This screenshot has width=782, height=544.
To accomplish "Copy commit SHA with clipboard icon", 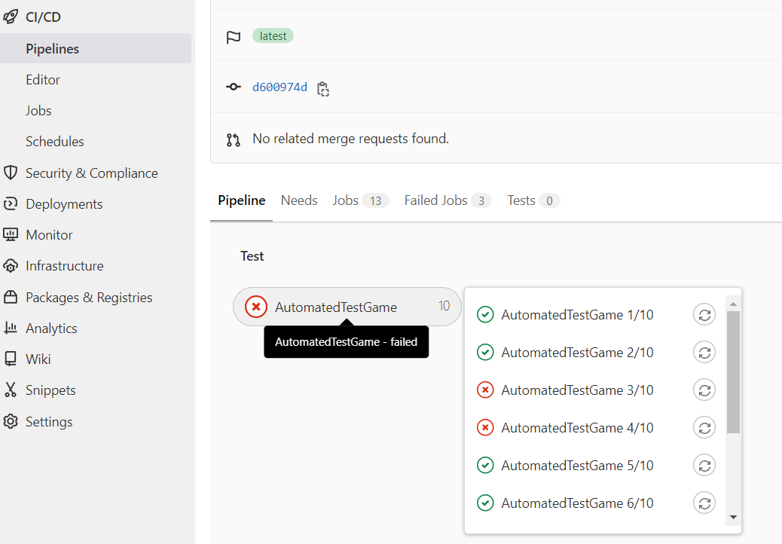I will coord(323,88).
